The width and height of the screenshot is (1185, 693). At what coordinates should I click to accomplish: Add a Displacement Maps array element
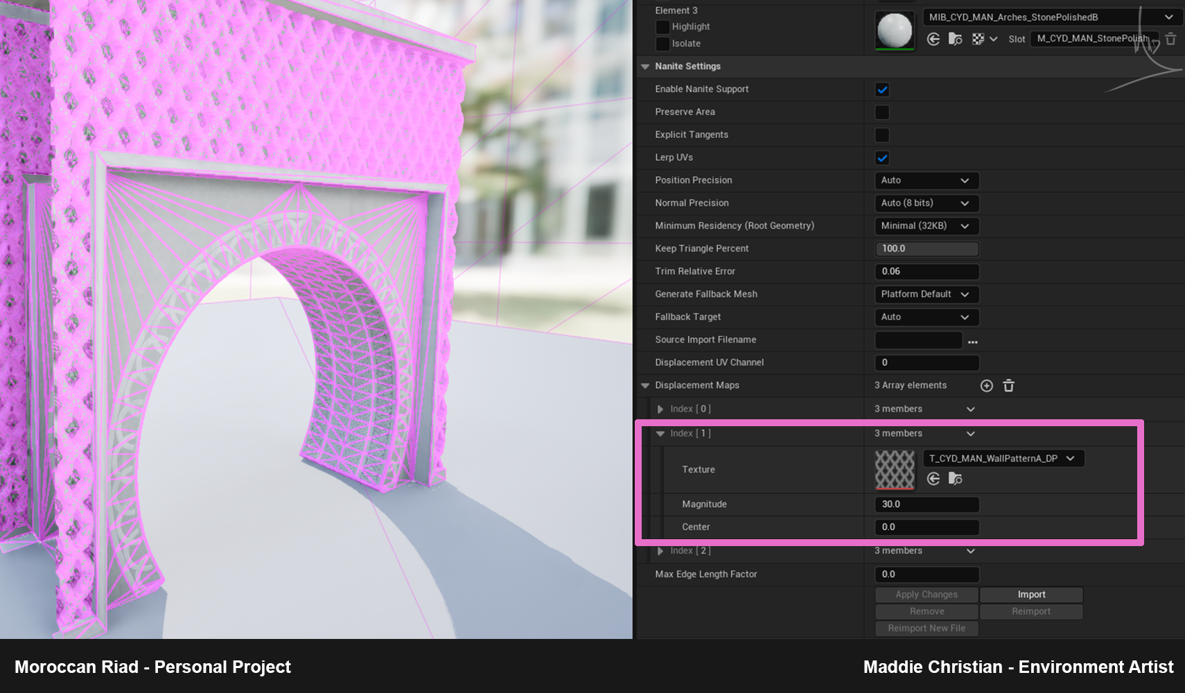pos(987,385)
